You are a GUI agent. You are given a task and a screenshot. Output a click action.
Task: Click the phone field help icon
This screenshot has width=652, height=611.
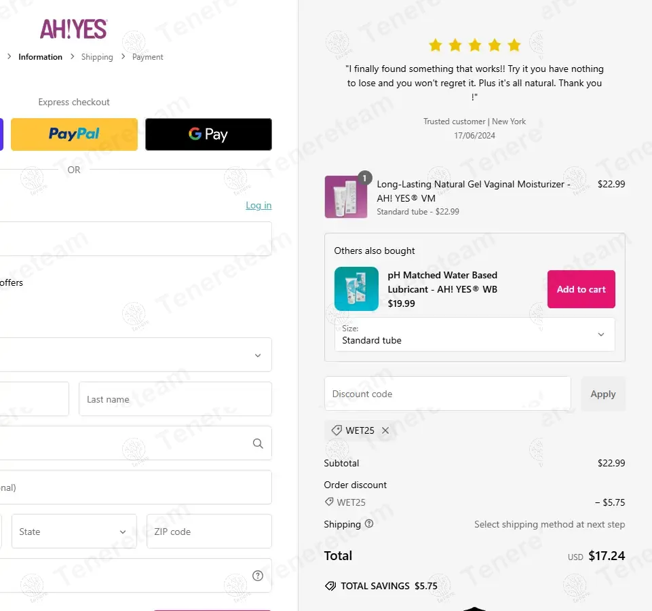258,576
